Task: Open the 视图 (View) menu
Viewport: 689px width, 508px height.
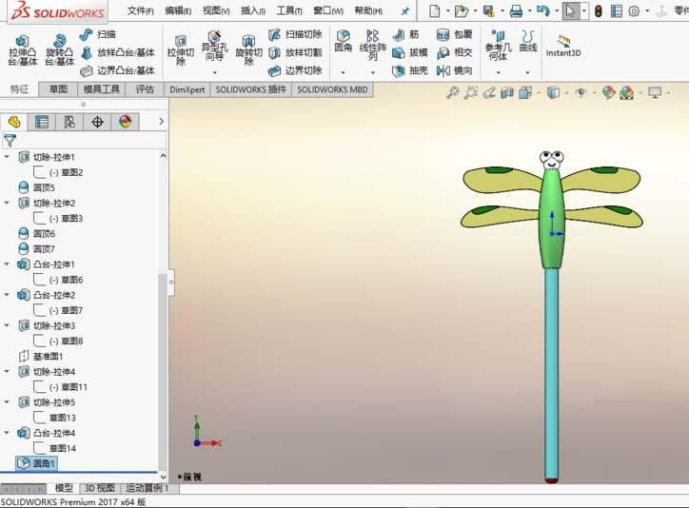Action: (x=216, y=10)
